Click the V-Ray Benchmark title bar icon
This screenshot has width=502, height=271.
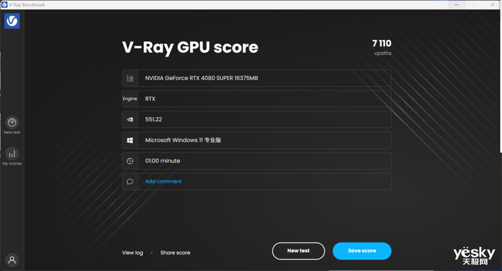tap(4, 4)
